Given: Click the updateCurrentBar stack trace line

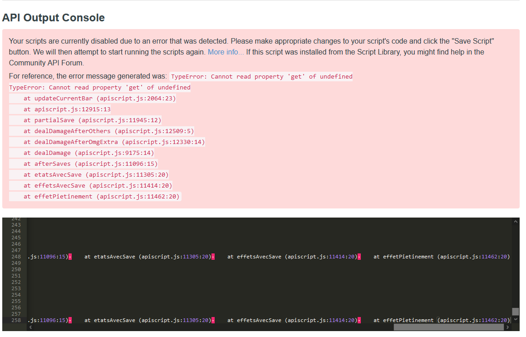Looking at the screenshot, I should tap(99, 98).
